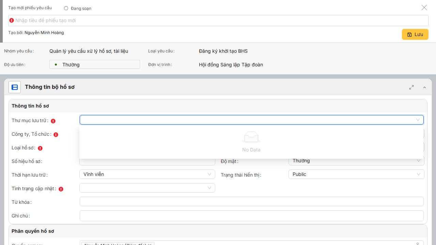This screenshot has width=436, height=245.
Task: Open the Độ mật dropdown showing Thường
Action: point(356,161)
